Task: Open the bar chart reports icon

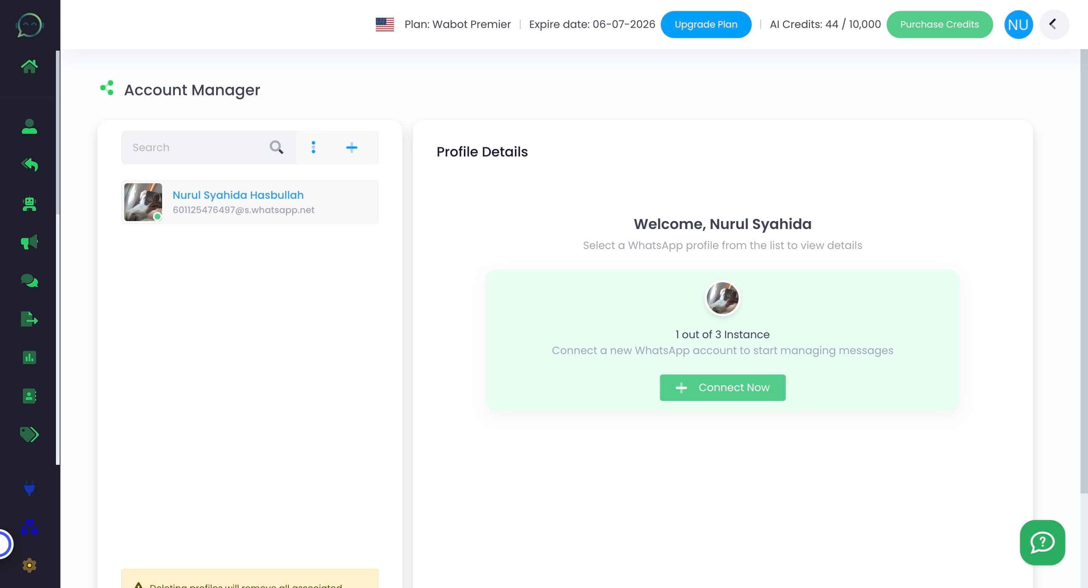Action: 29,358
